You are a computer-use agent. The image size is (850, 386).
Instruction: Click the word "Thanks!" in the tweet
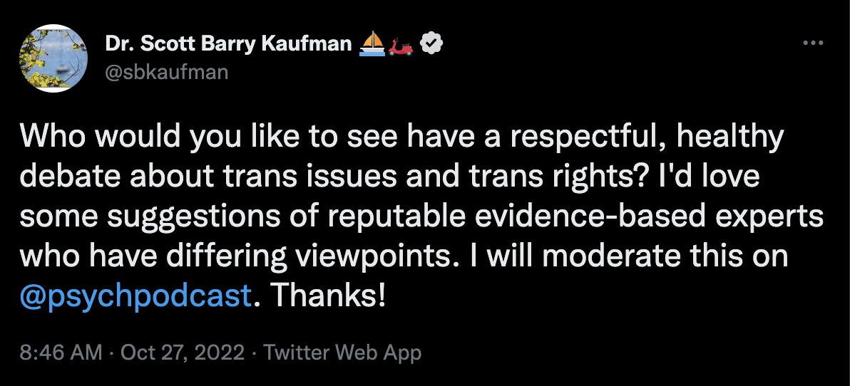327,296
